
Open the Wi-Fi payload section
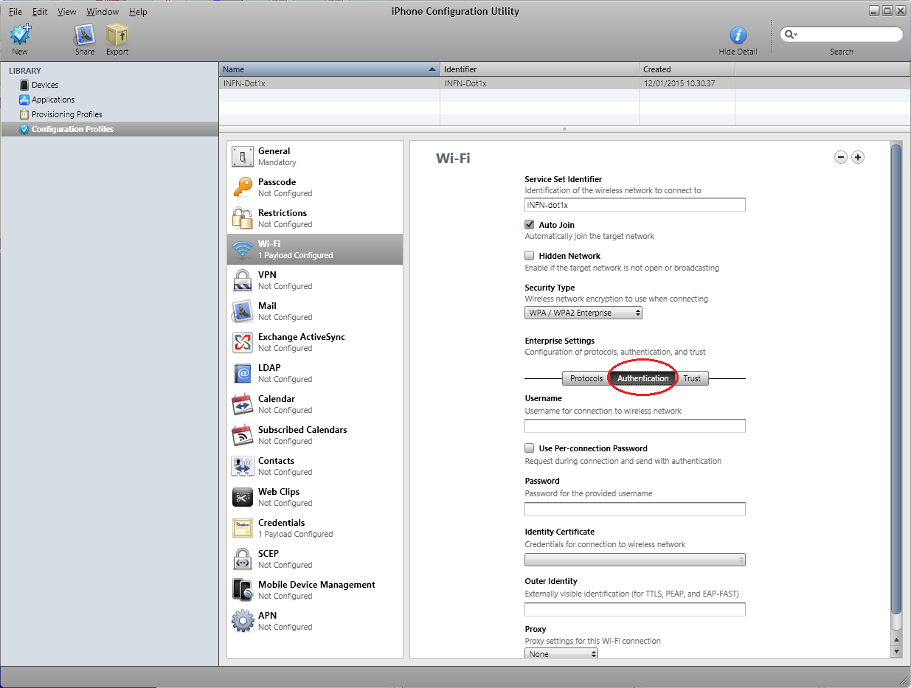pos(315,249)
